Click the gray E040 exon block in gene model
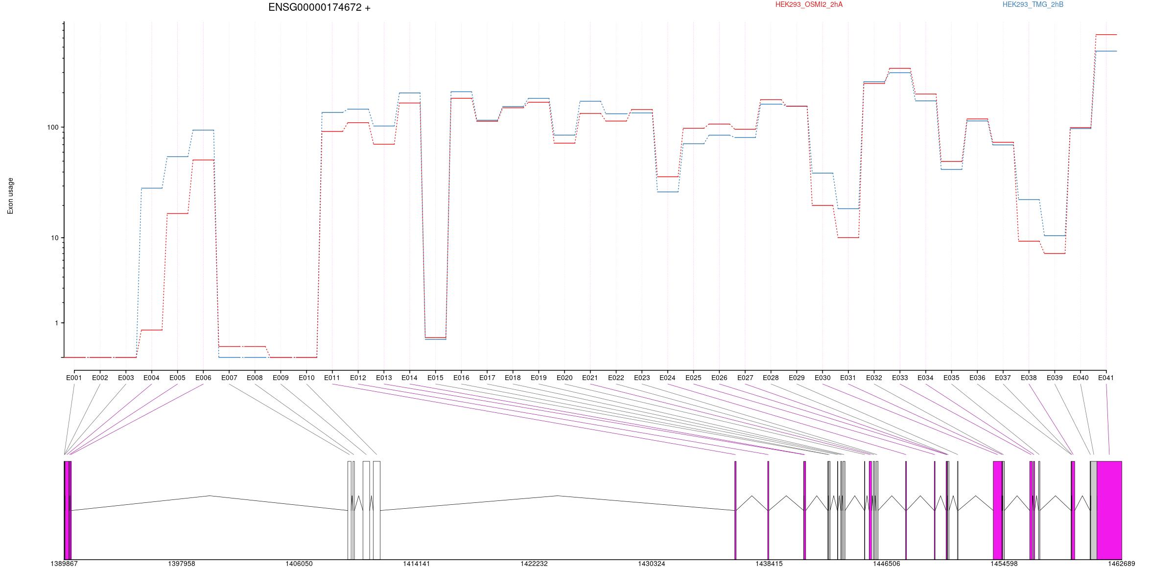1175x587 pixels. click(x=1093, y=510)
